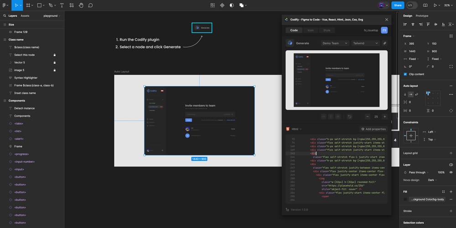The image size is (456, 228).
Task: Click the X position field showing 395
Action: tap(412, 44)
